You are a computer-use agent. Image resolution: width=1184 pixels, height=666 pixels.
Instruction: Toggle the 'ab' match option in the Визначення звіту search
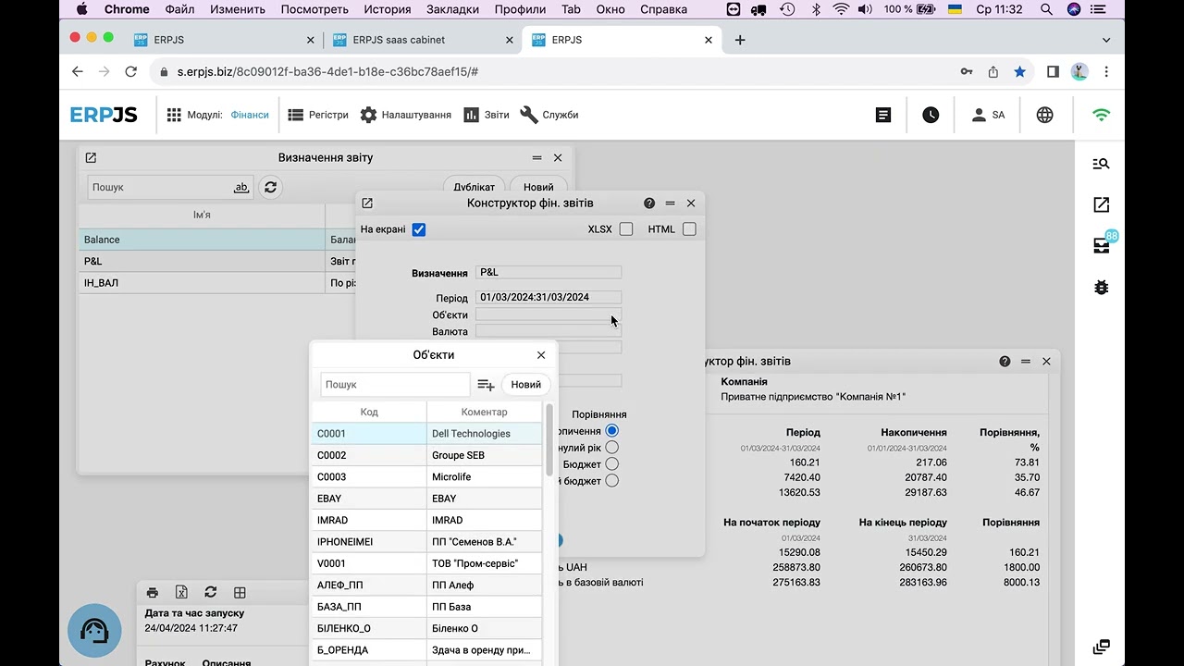[x=240, y=187]
